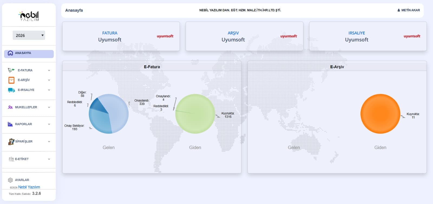Expand the Raporlar menu chevron
The width and height of the screenshot is (433, 204).
pos(49,124)
